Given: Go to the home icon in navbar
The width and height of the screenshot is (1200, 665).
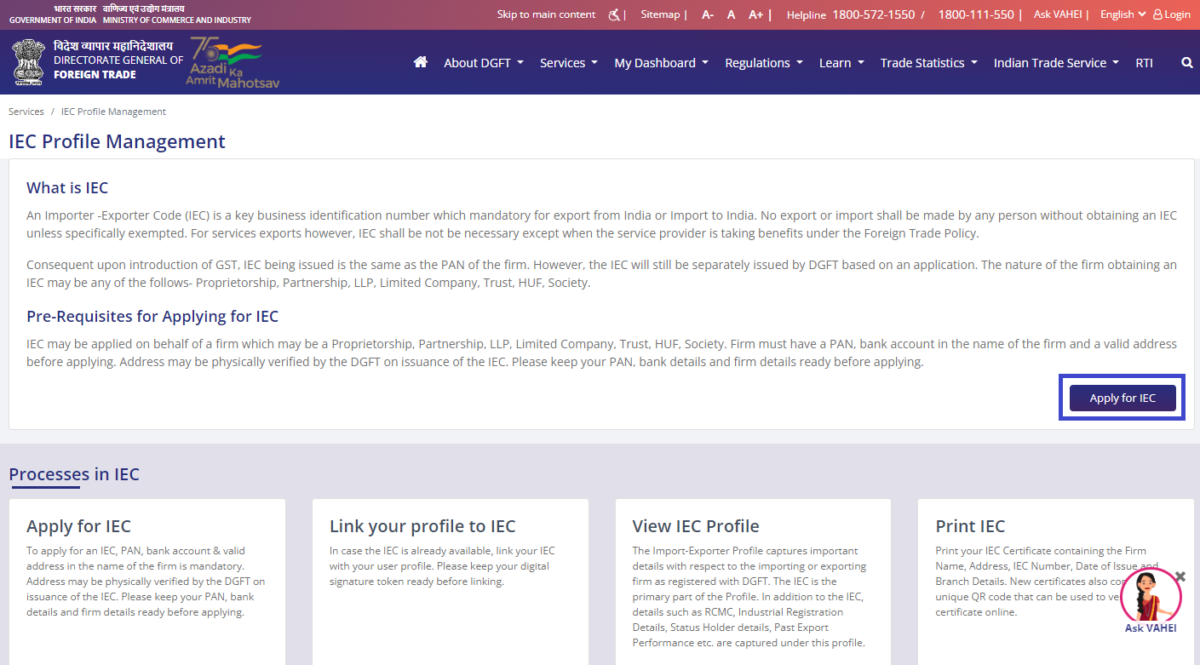Looking at the screenshot, I should click(420, 62).
